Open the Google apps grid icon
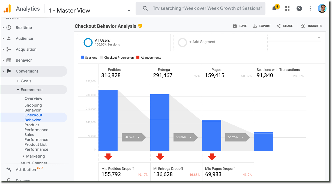 pos(287,8)
